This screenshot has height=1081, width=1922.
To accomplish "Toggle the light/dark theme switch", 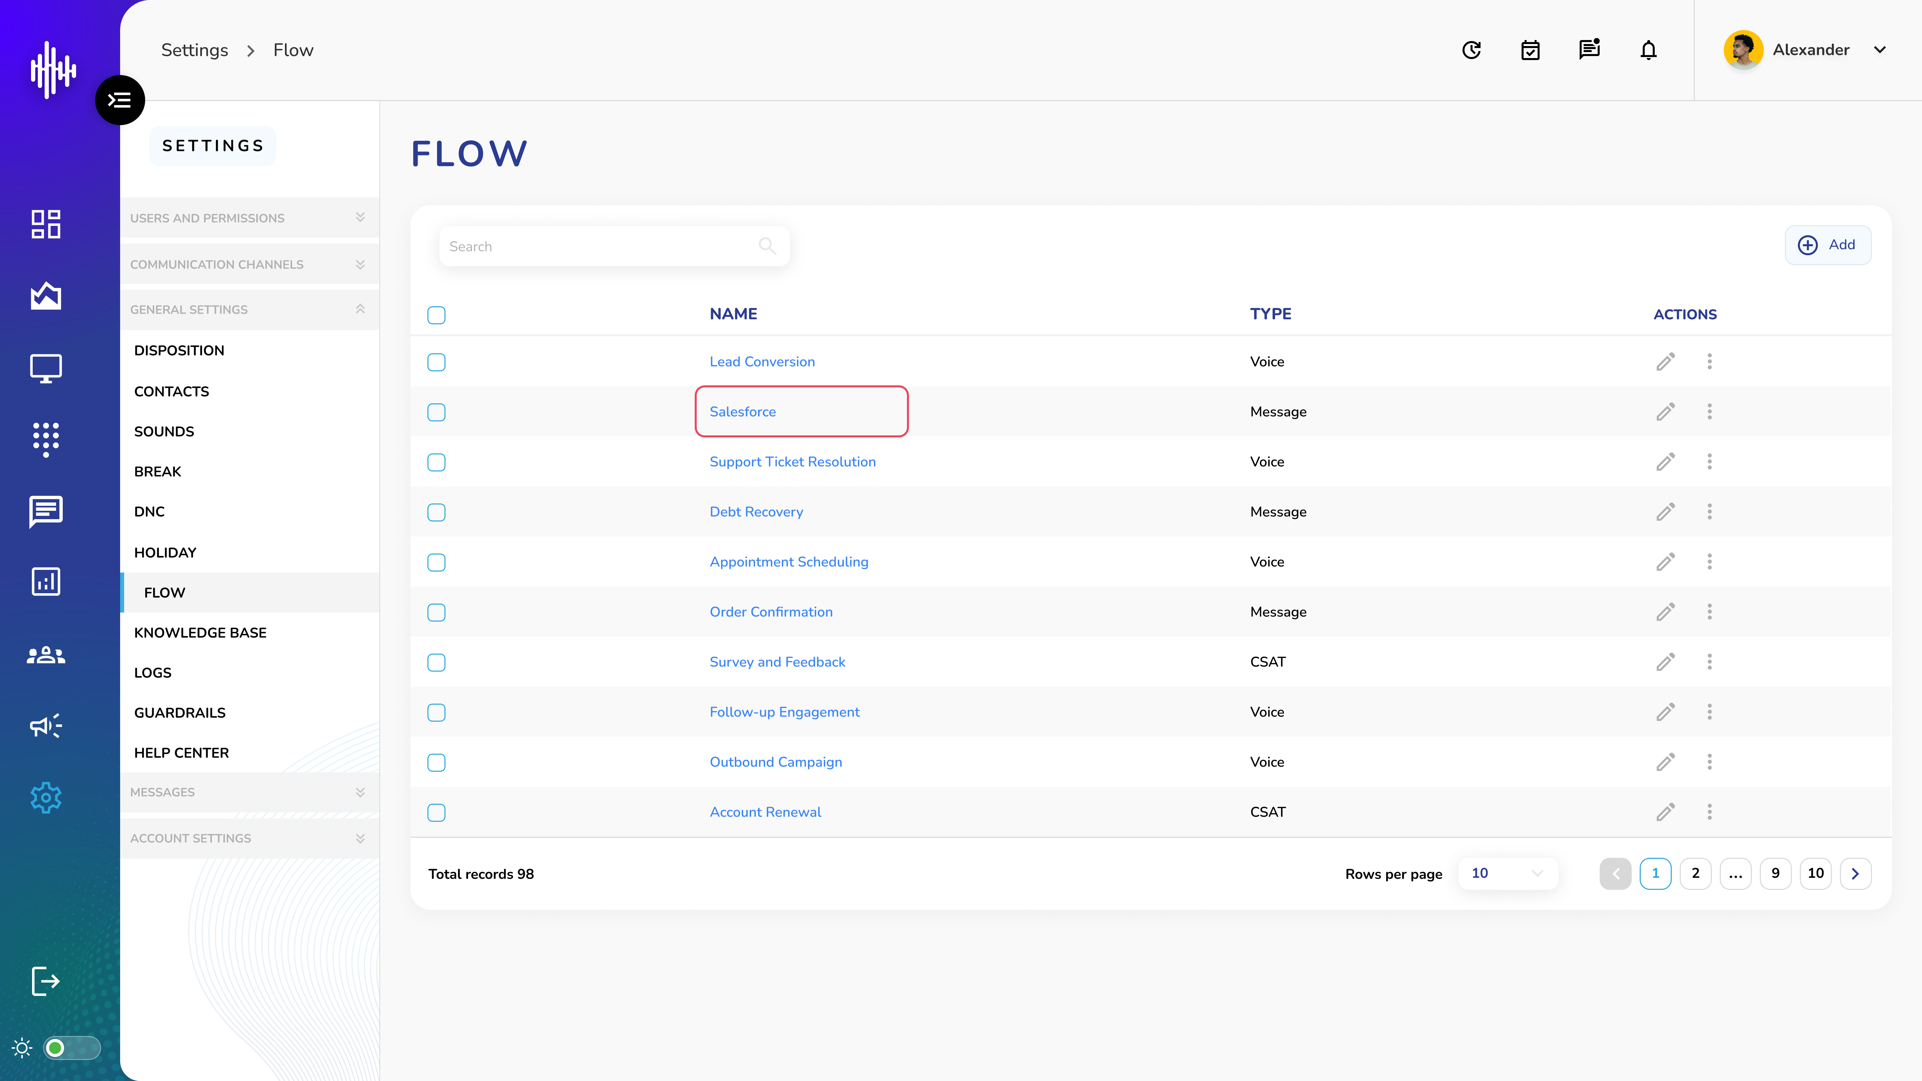I will [72, 1048].
